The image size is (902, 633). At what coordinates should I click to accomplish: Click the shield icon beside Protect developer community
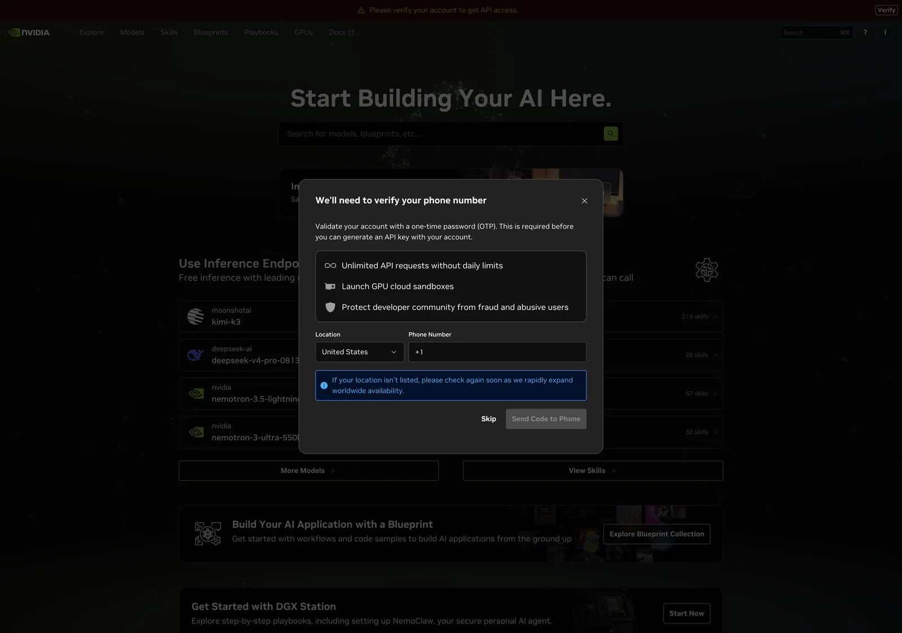click(330, 307)
